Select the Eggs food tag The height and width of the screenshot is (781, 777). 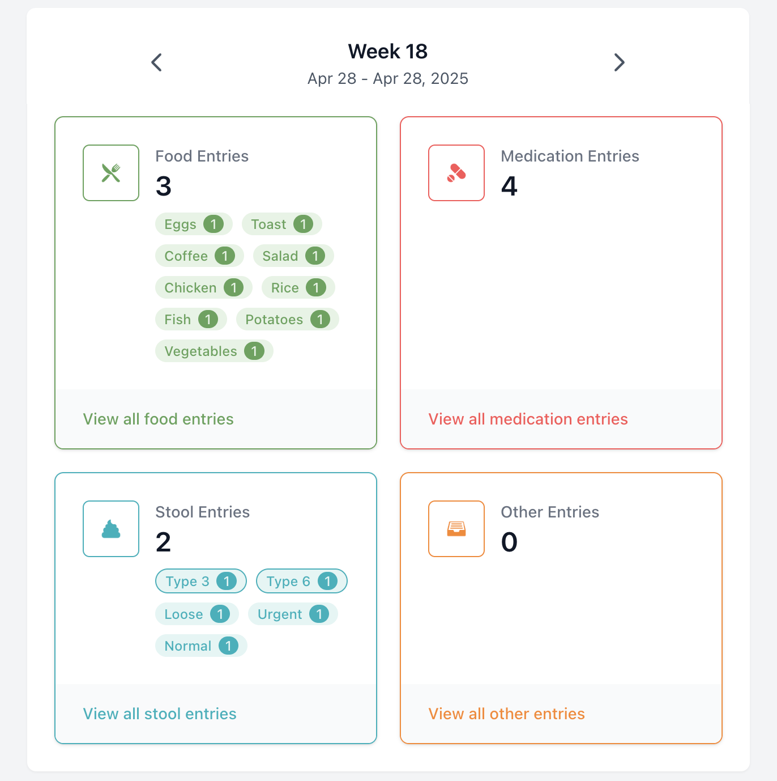point(193,224)
